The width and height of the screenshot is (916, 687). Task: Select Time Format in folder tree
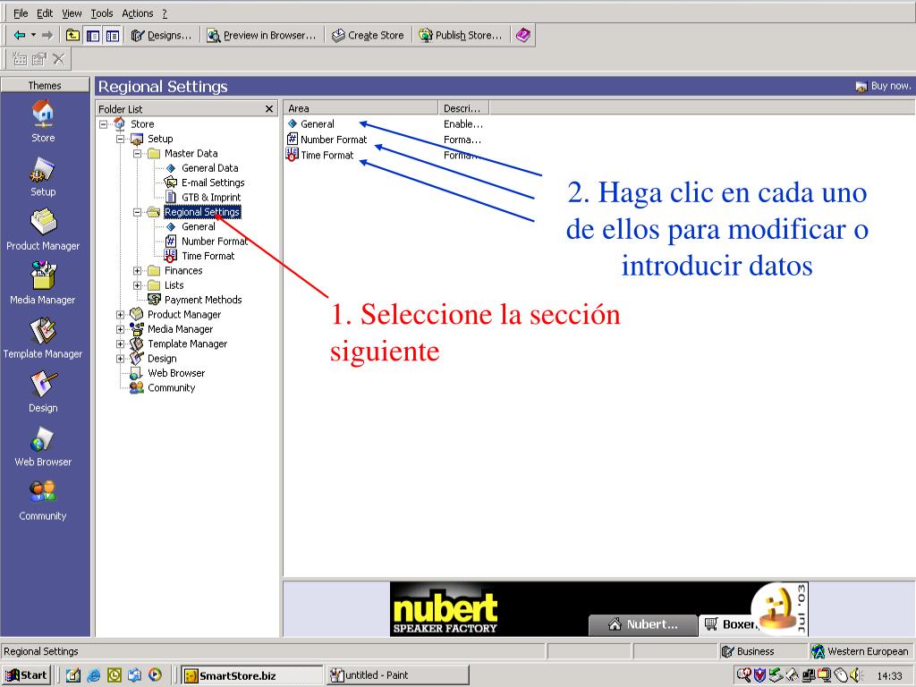tap(208, 256)
